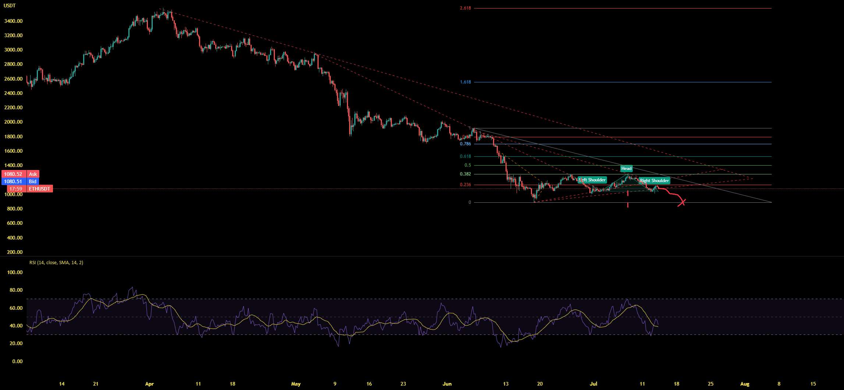844x390 pixels.
Task: Click the 2000.00 price axis label
Action: point(13,122)
